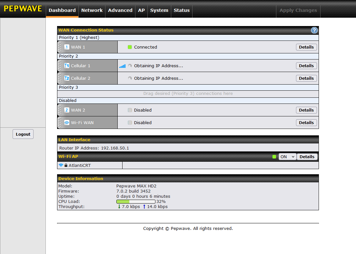Open Details for Cellular 1
The image size is (356, 254).
click(306, 66)
